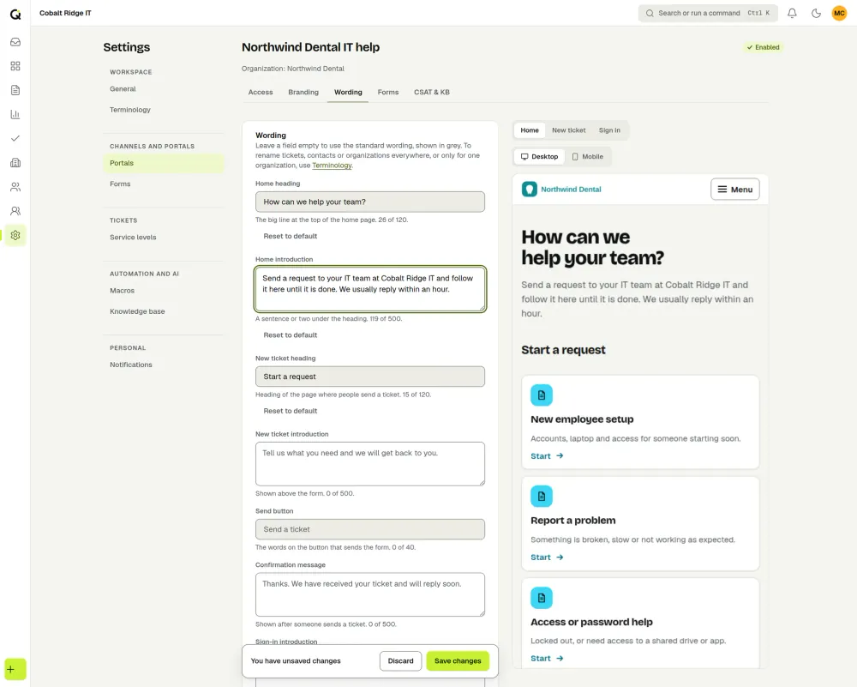Screen dimensions: 857x687
Task: Click Save changes button
Action: (x=458, y=660)
